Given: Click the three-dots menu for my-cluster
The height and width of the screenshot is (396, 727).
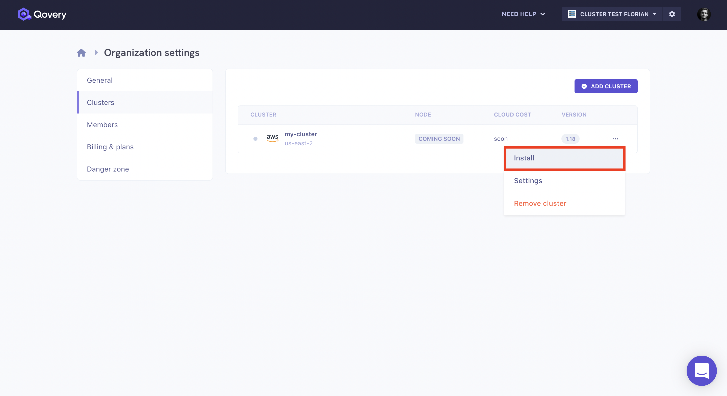Looking at the screenshot, I should 615,139.
